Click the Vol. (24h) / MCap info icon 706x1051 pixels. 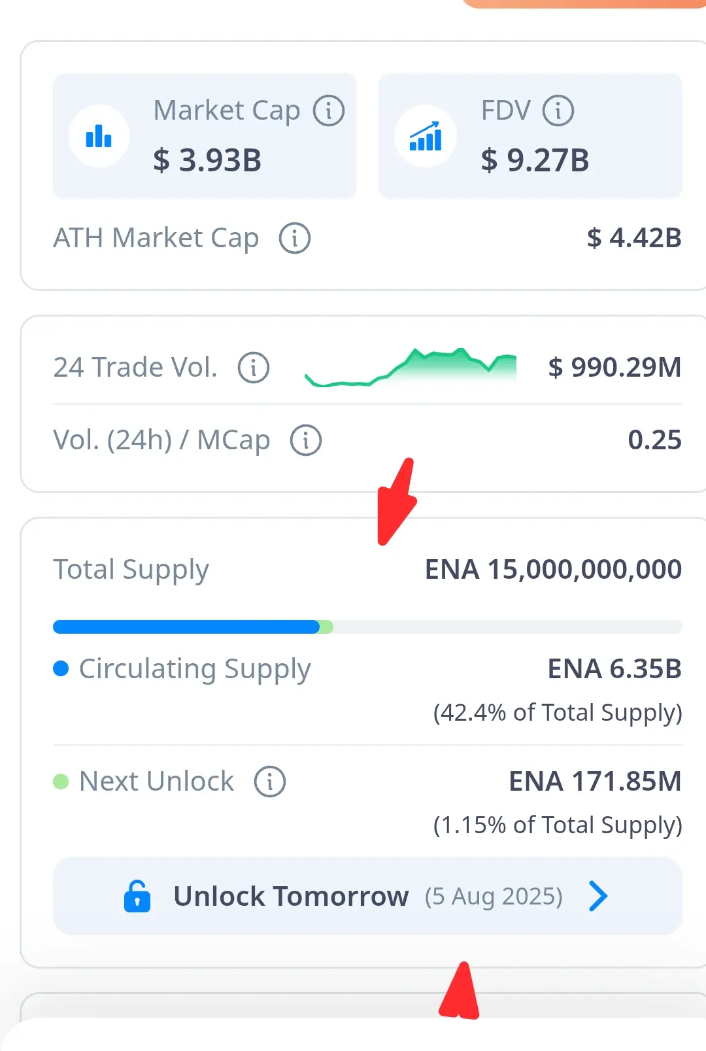305,440
